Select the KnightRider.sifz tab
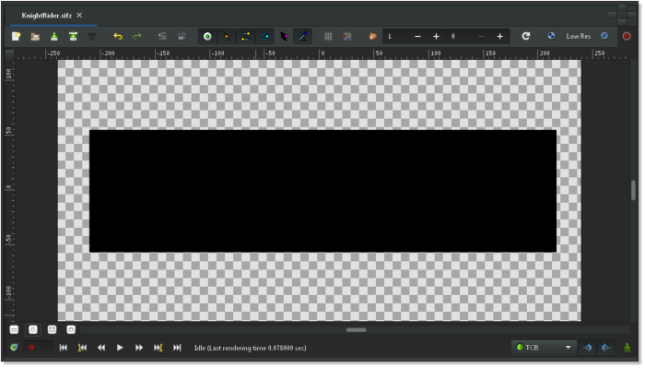Screen dimensions: 645x368 pos(46,16)
